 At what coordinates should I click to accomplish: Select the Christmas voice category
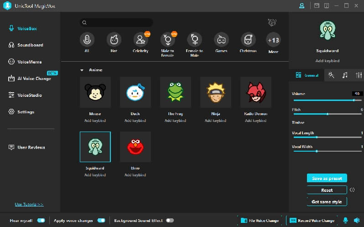click(248, 40)
